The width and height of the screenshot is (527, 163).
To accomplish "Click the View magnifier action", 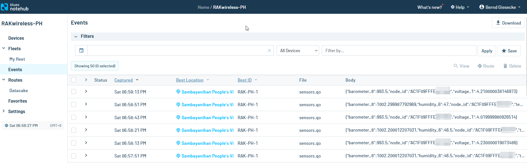I will (x=461, y=66).
